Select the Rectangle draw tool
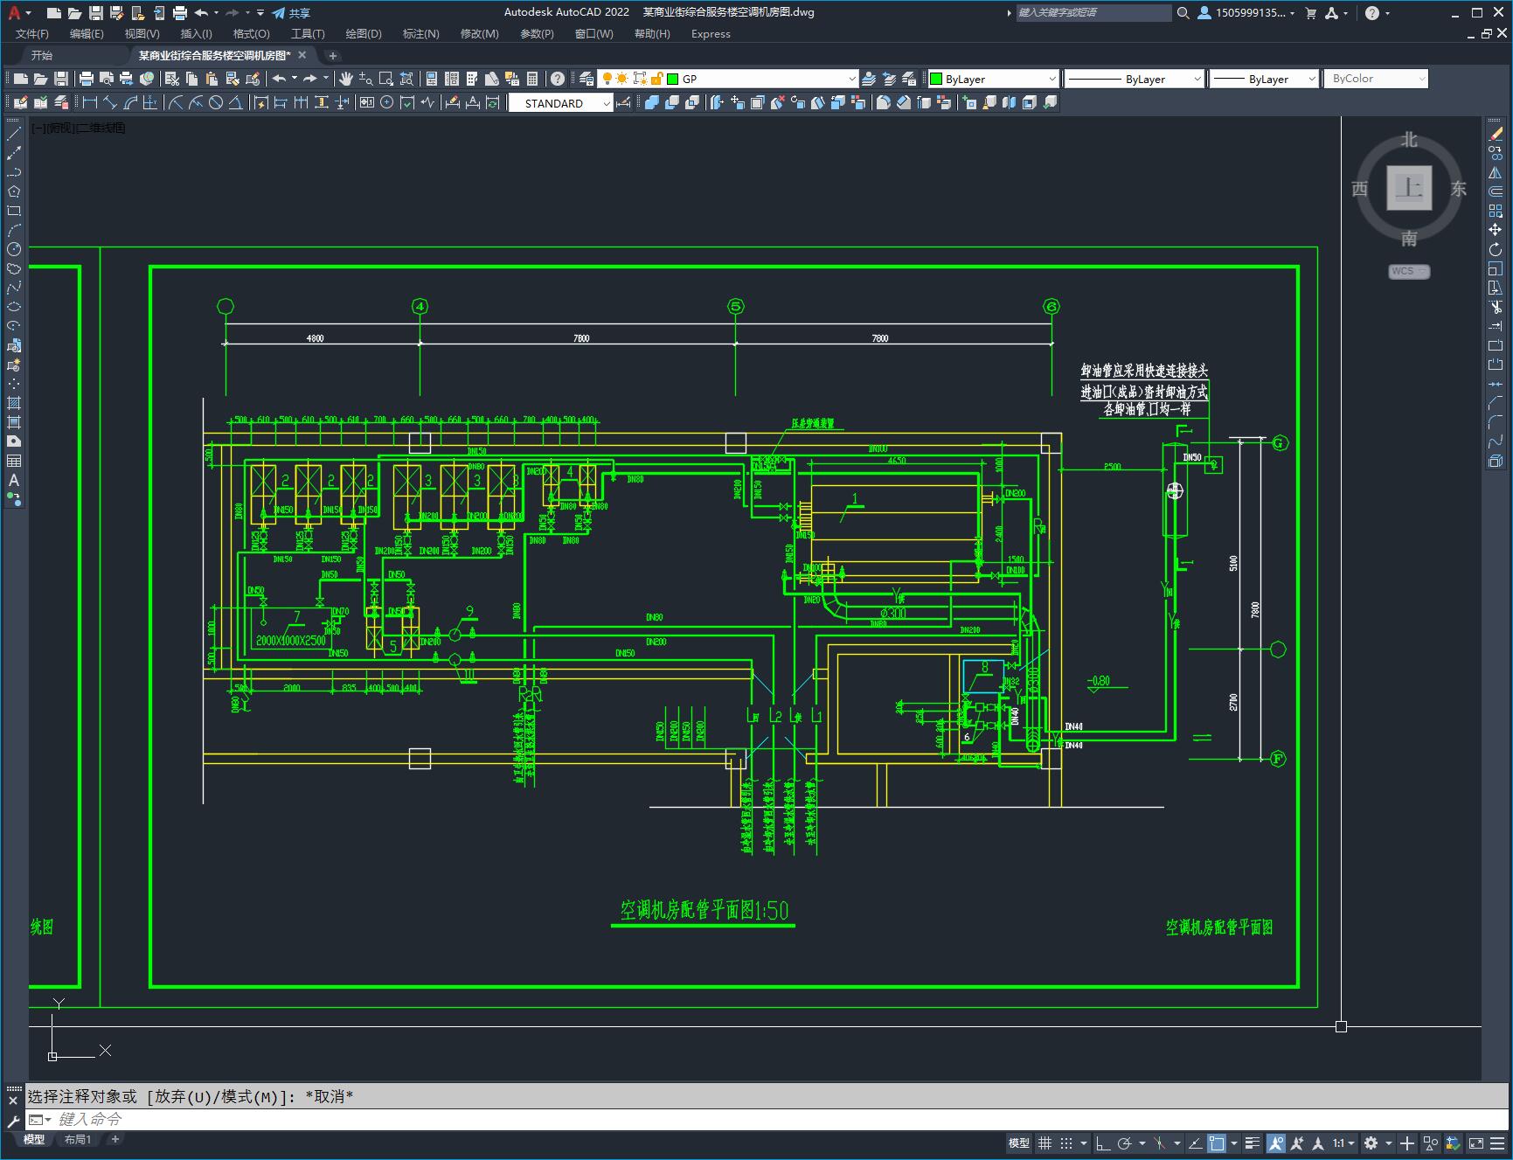 14,211
